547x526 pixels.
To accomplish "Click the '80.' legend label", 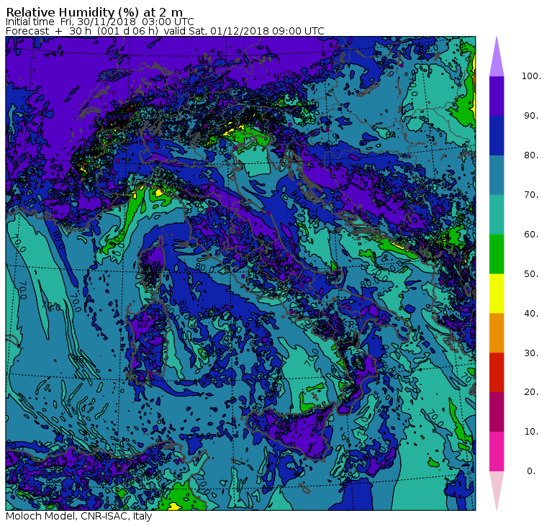I will click(x=531, y=155).
